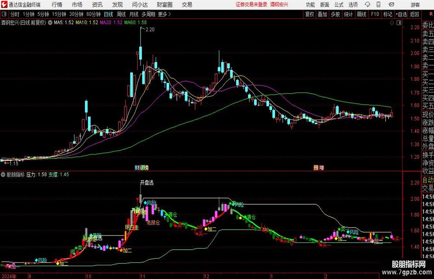Select the 月线 monthly chart tab
Image resolution: width=434 pixels, height=279 pixels.
(x=134, y=14)
